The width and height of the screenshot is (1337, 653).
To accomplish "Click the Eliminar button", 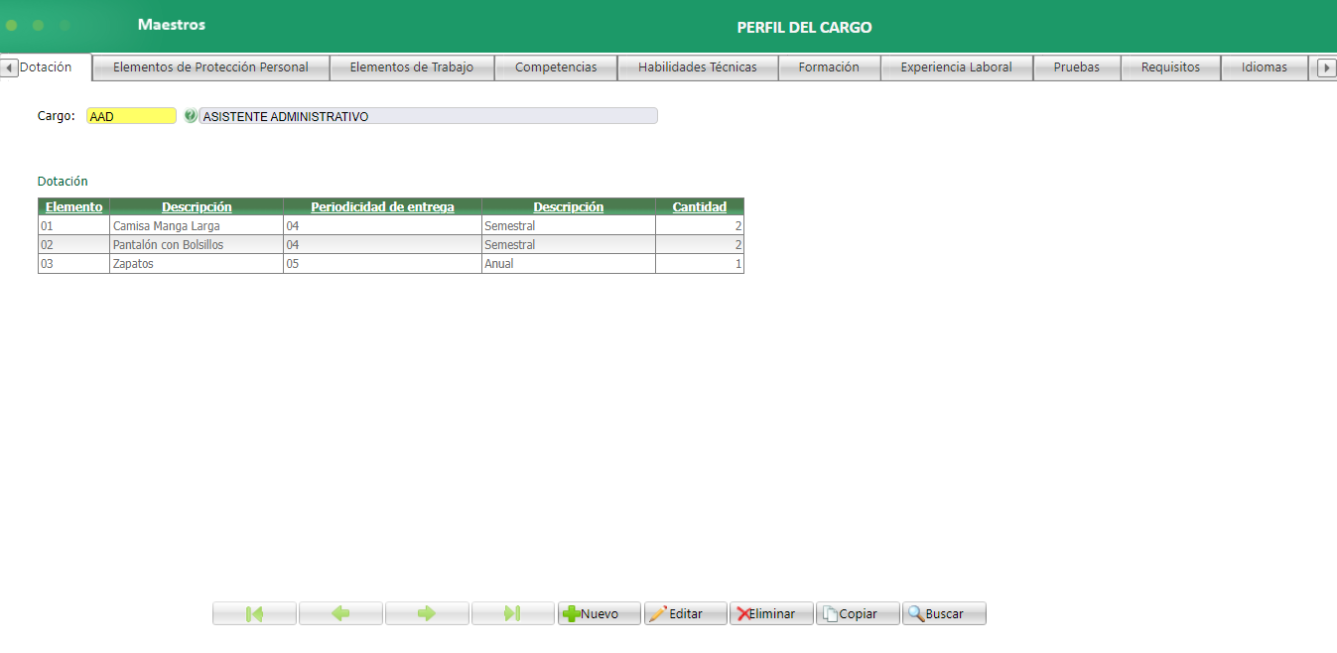I will pos(771,613).
